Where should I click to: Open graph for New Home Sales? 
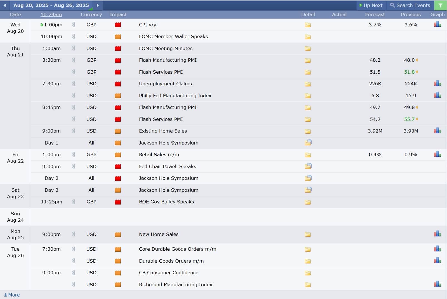click(437, 234)
